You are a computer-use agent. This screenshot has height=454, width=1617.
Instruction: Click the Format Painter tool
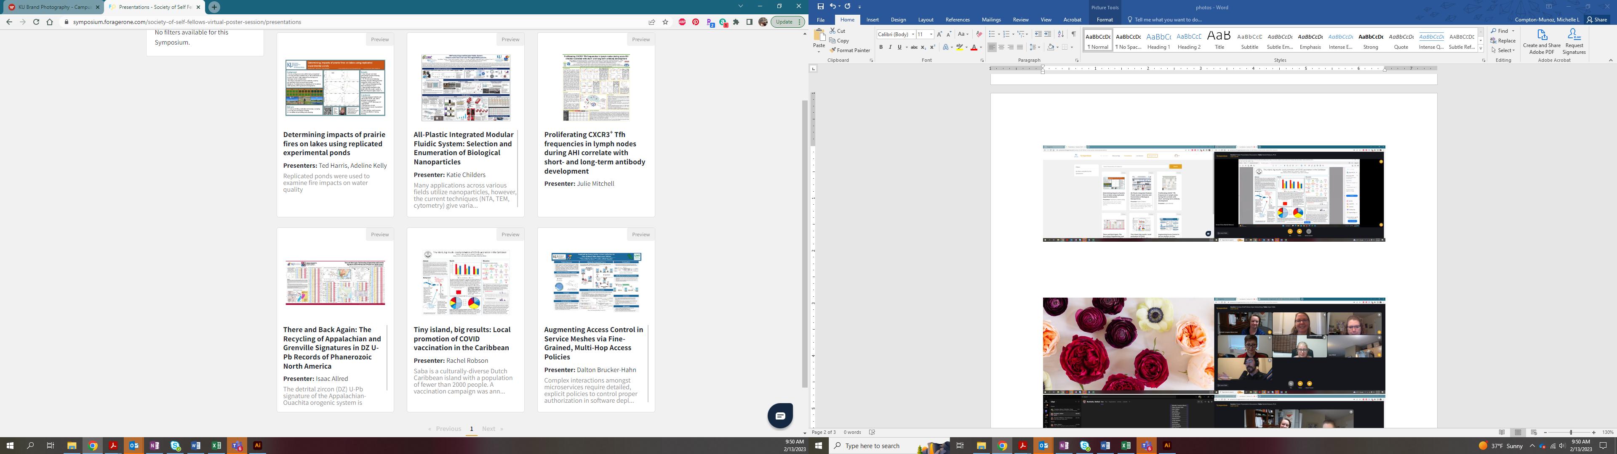pyautogui.click(x=850, y=50)
